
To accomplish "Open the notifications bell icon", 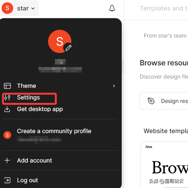I will [112, 8].
